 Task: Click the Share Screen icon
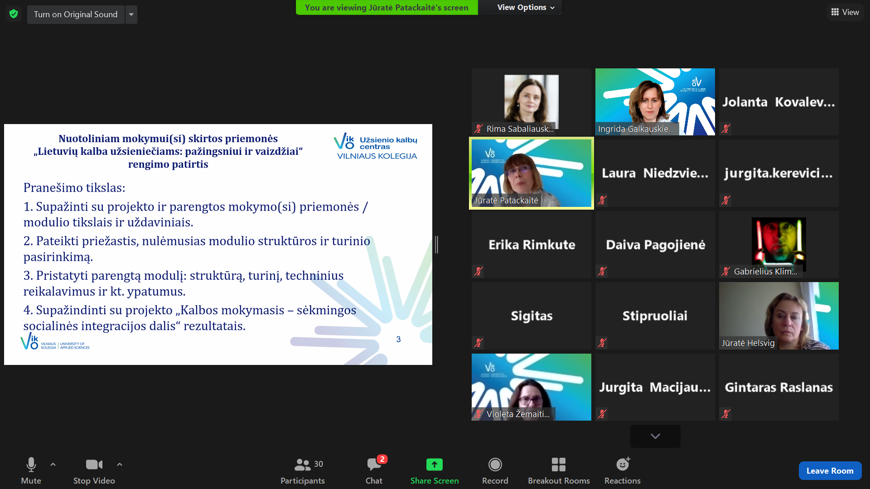coord(434,465)
